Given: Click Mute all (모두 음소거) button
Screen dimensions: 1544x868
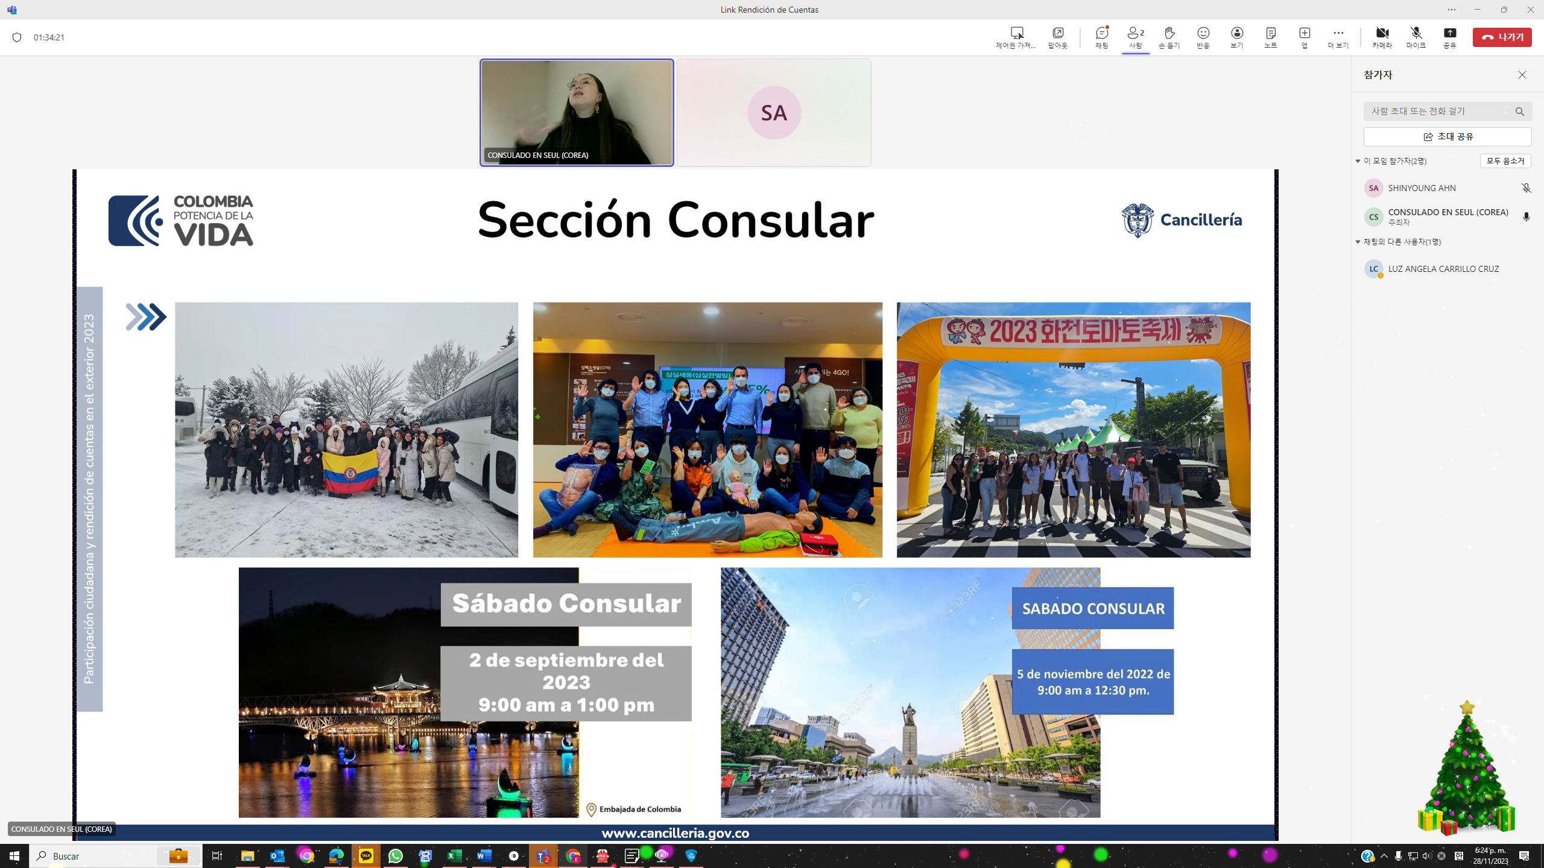Looking at the screenshot, I should tap(1505, 161).
